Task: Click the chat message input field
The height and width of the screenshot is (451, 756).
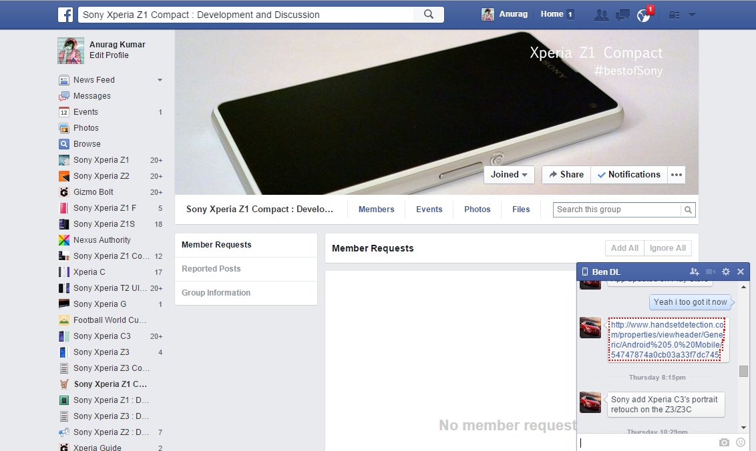Action: click(646, 442)
